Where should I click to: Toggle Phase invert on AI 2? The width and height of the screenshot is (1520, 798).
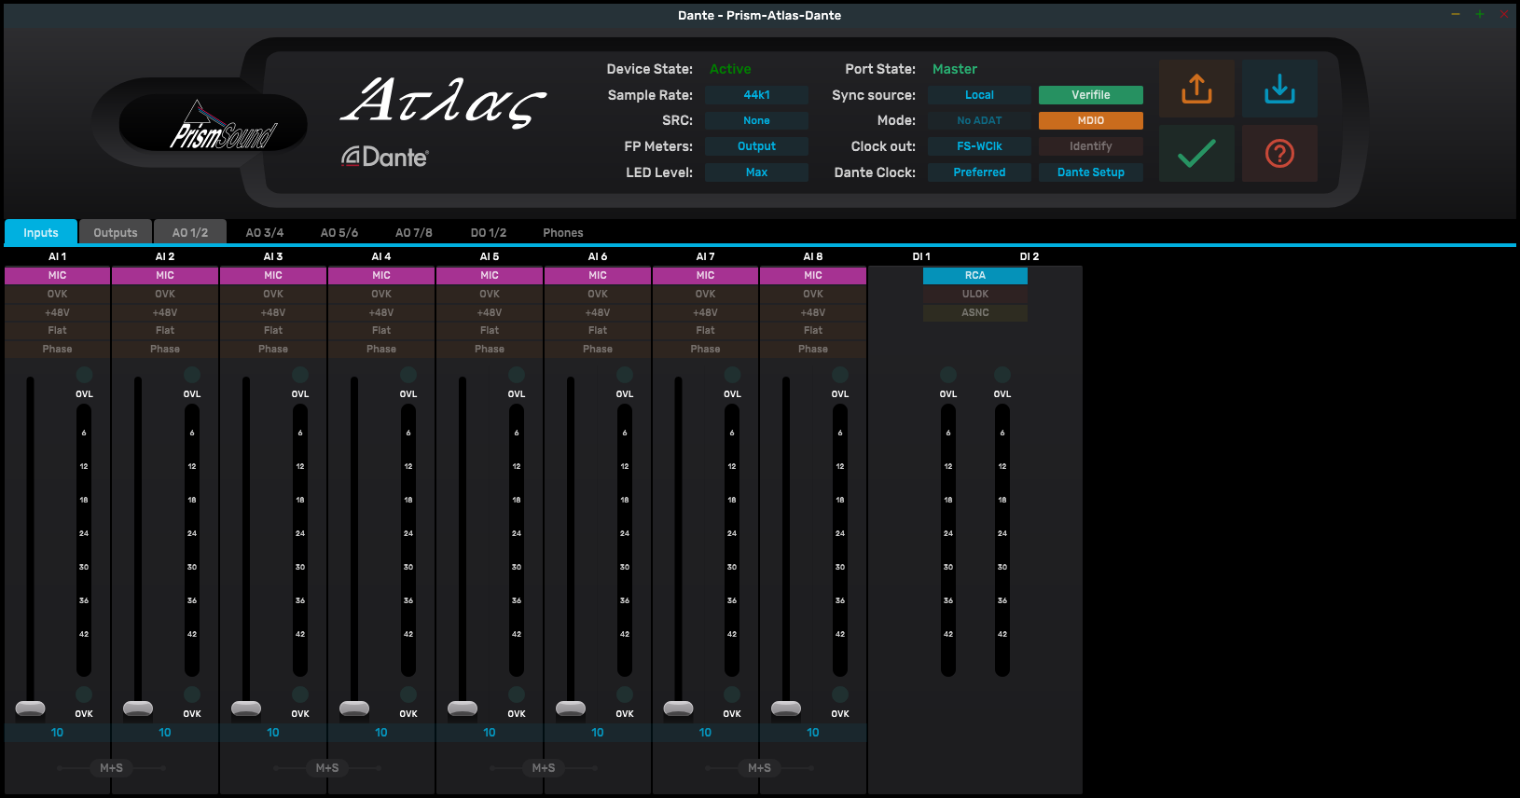click(165, 349)
